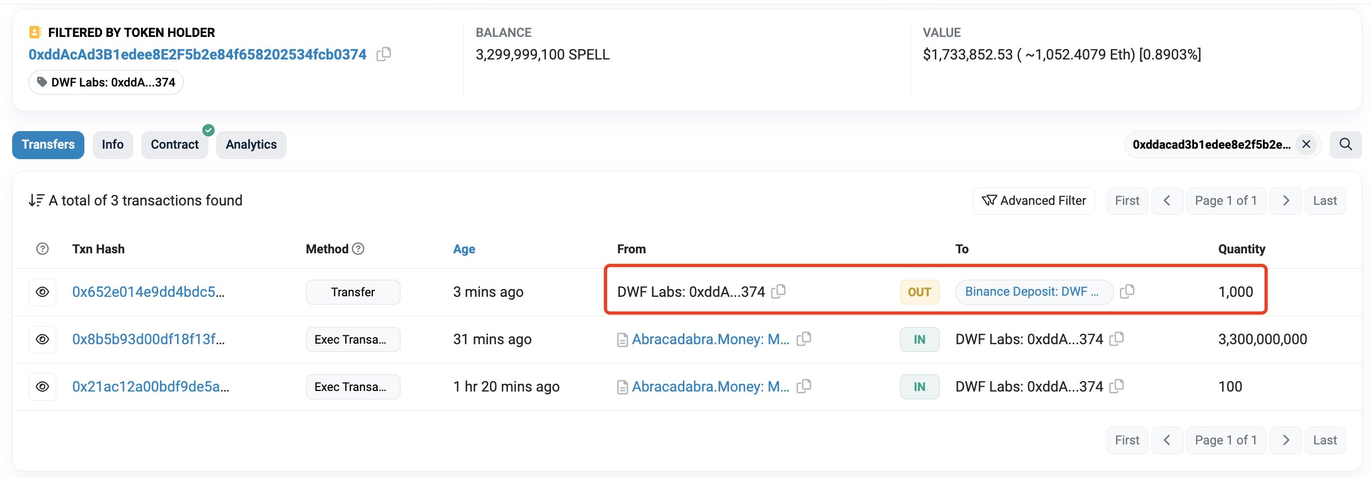Toggle eye preview for 0x8b5b93d00df18f13f transaction
1371x478 pixels.
pyautogui.click(x=42, y=339)
